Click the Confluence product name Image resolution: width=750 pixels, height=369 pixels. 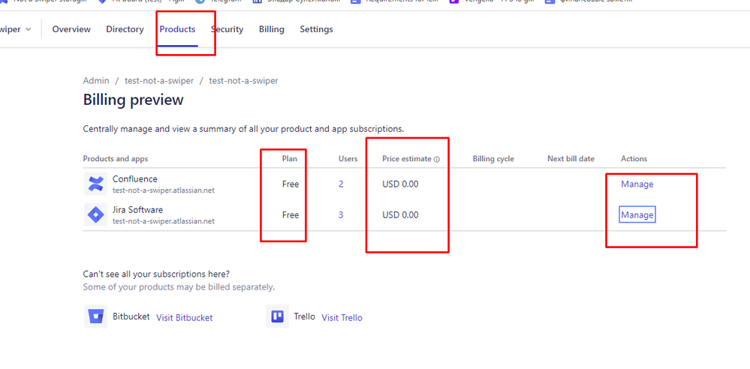135,178
